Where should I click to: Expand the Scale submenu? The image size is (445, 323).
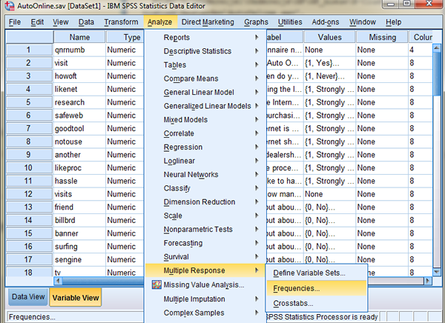(x=205, y=216)
